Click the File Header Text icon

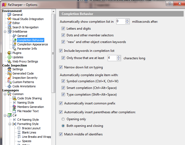coord(14,111)
